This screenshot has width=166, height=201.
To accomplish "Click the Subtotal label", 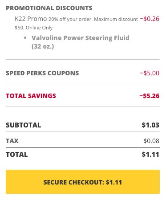I will 23,125.
